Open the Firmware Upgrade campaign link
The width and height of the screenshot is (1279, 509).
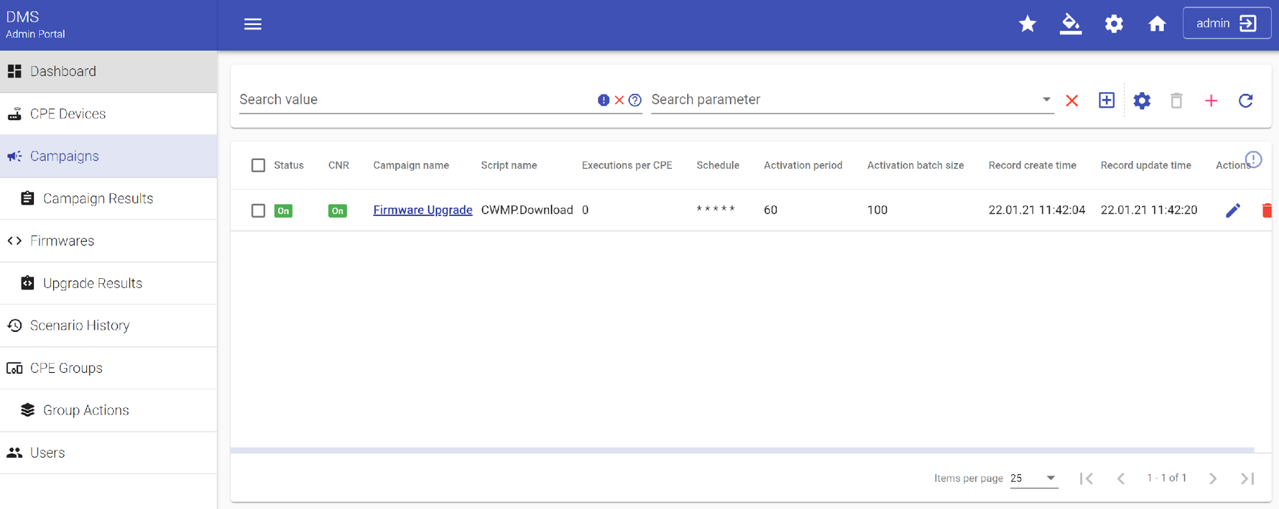coord(422,210)
